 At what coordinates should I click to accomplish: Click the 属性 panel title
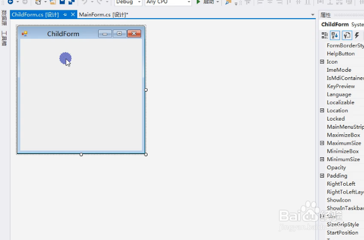pyautogui.click(x=326, y=15)
